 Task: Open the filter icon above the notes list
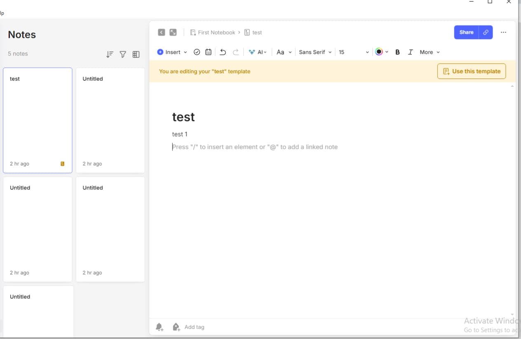pos(123,54)
